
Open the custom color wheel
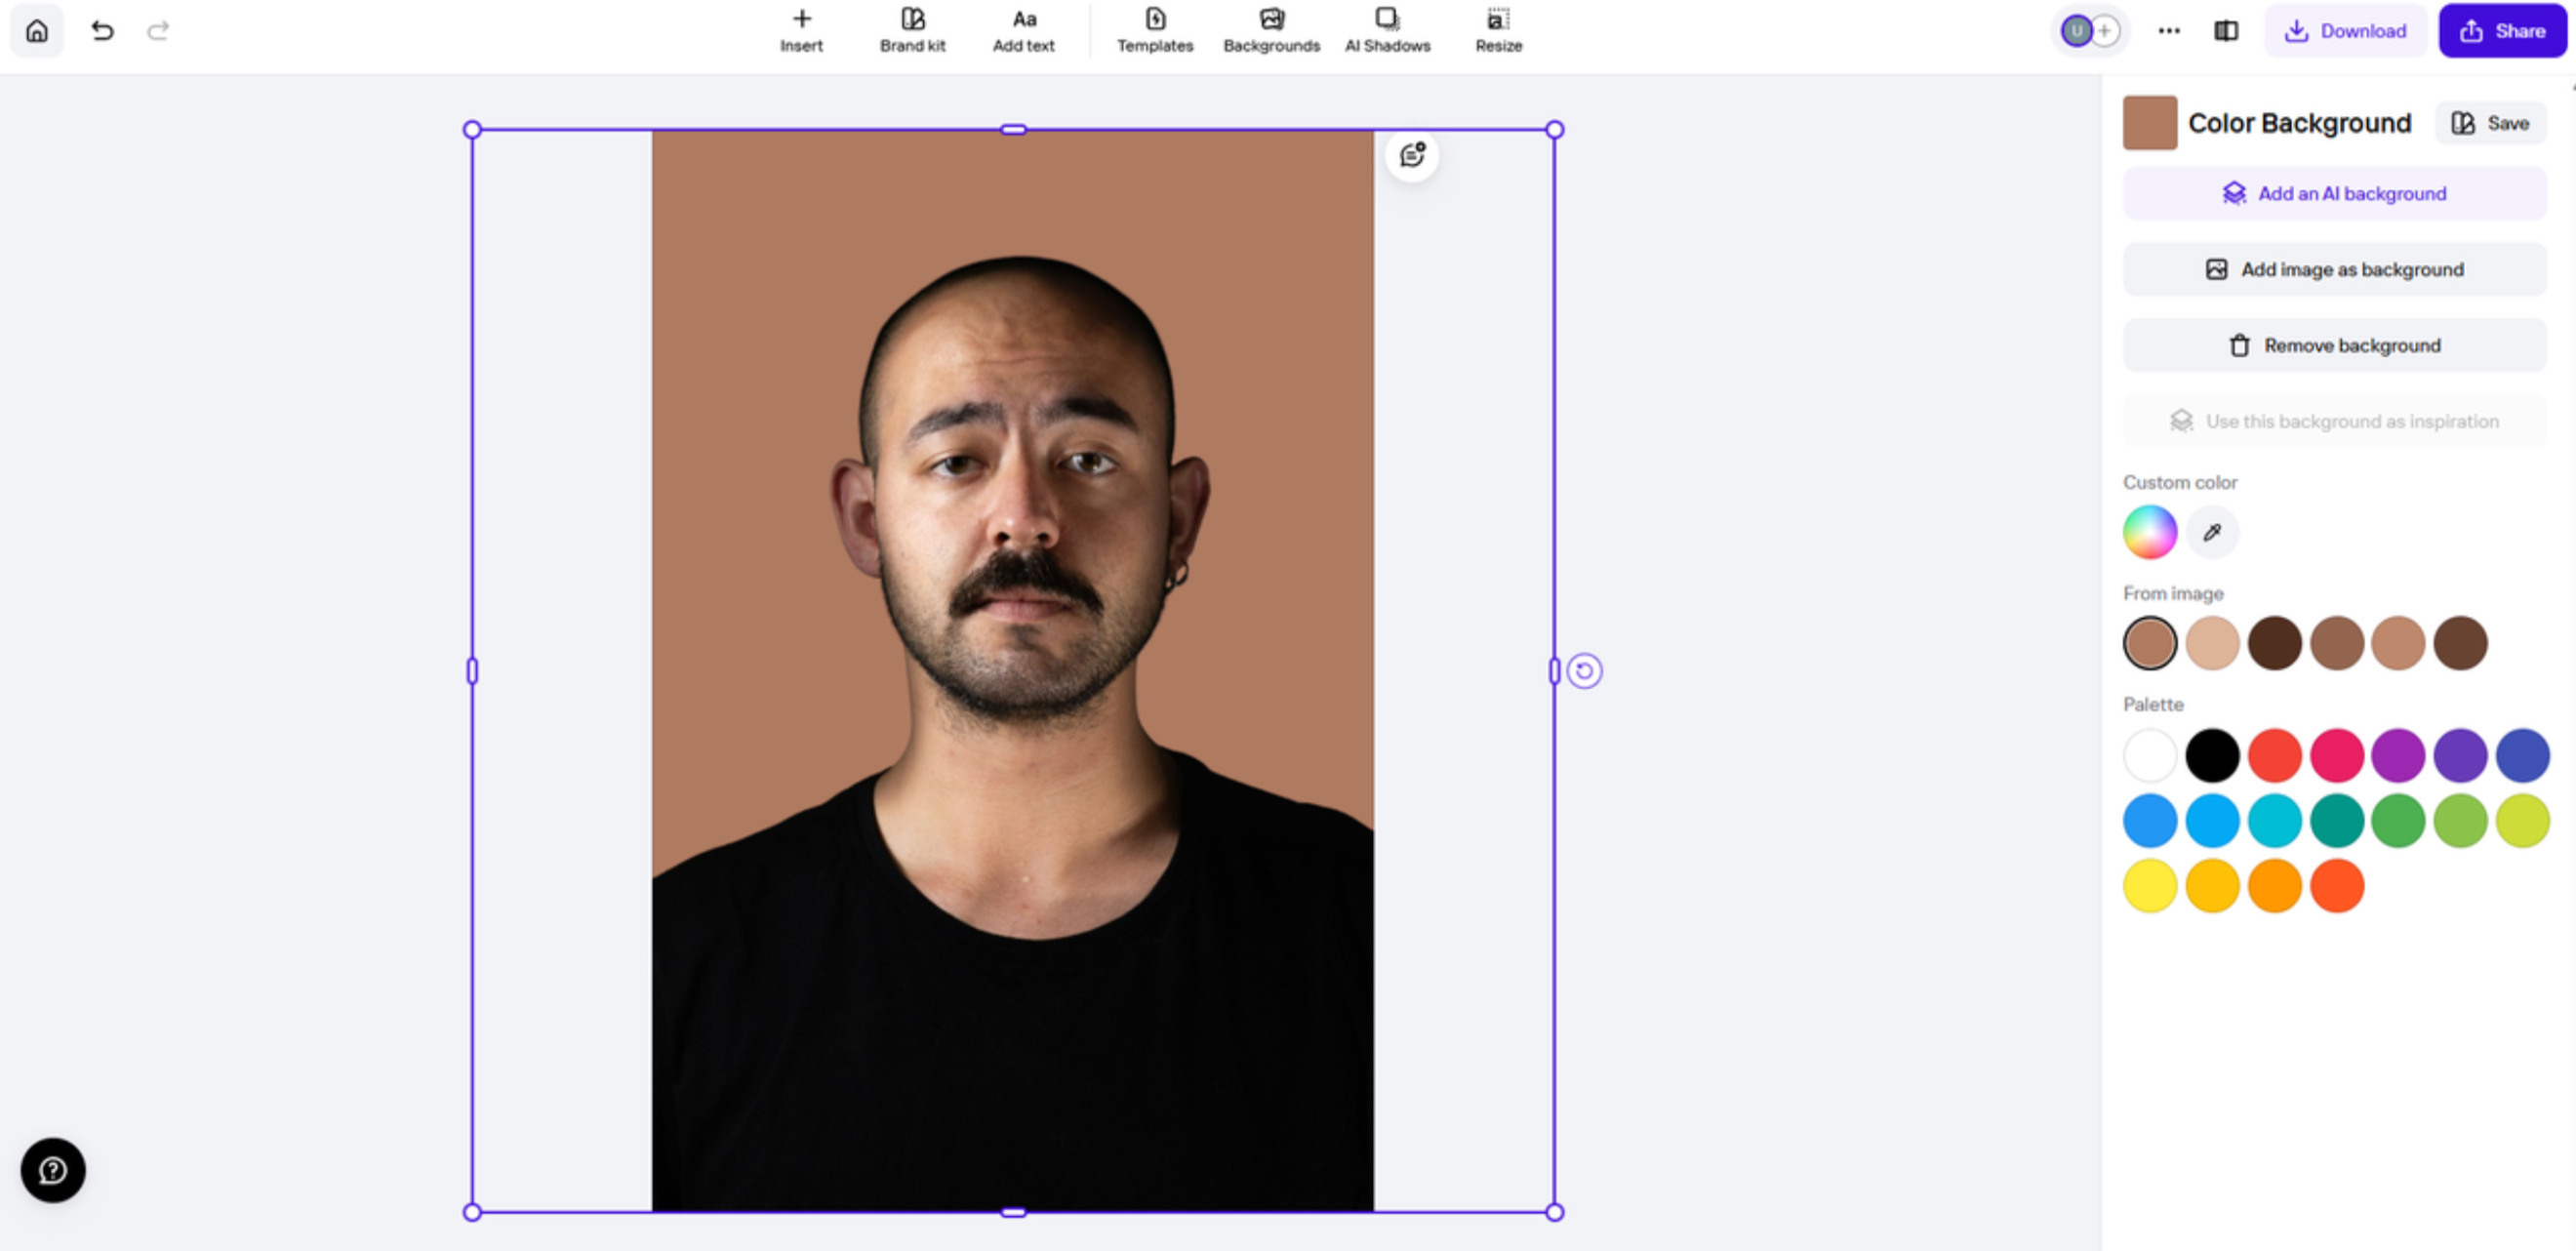click(2149, 531)
